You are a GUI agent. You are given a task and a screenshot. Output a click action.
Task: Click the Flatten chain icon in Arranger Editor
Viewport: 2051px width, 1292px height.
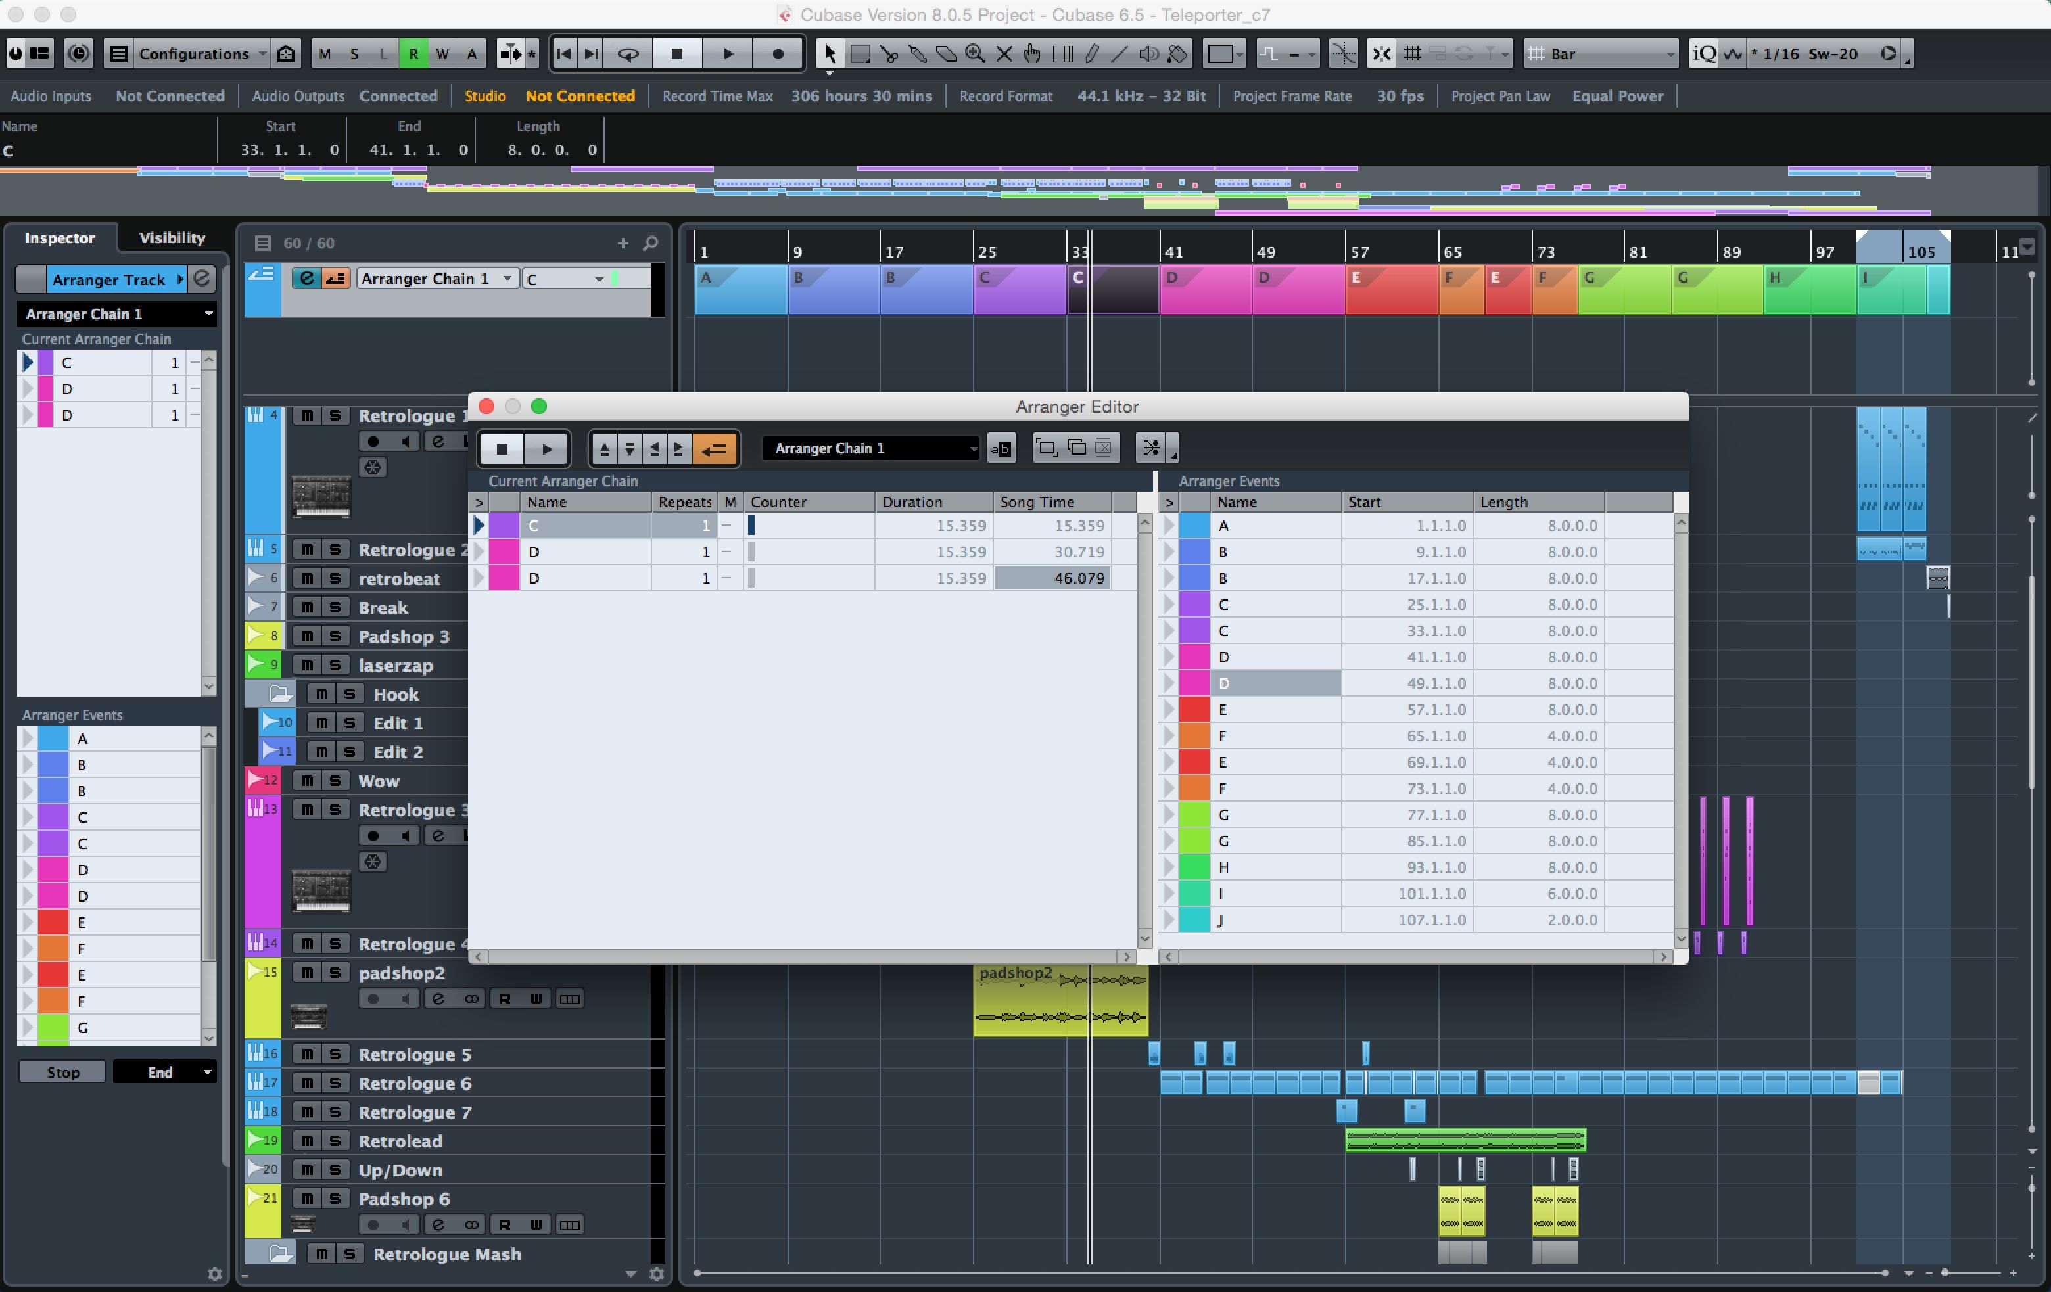point(1152,448)
